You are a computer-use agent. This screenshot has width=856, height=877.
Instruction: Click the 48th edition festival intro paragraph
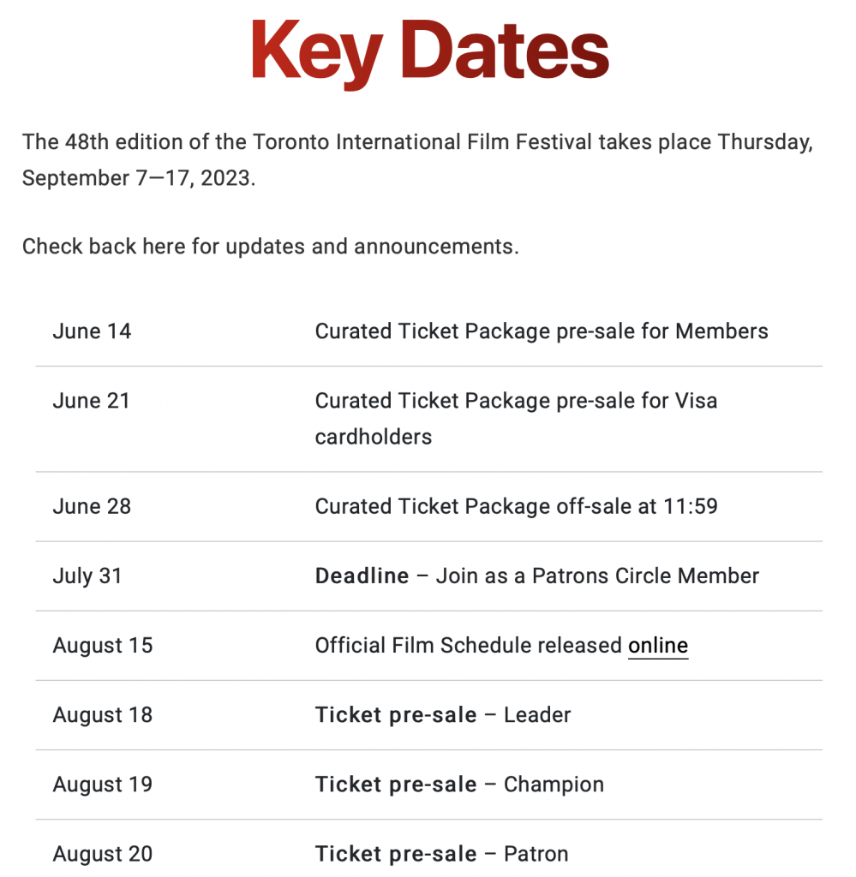click(417, 160)
